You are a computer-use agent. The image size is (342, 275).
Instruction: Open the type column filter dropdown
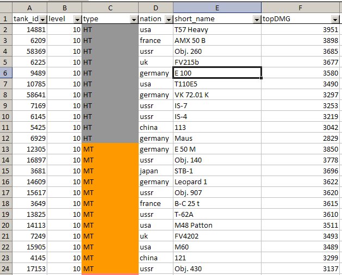click(x=134, y=20)
